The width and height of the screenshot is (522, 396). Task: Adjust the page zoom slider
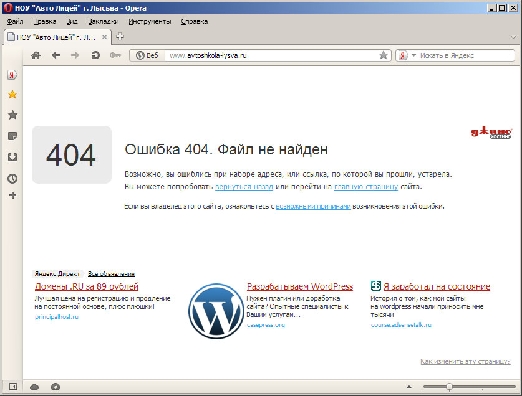tap(449, 387)
